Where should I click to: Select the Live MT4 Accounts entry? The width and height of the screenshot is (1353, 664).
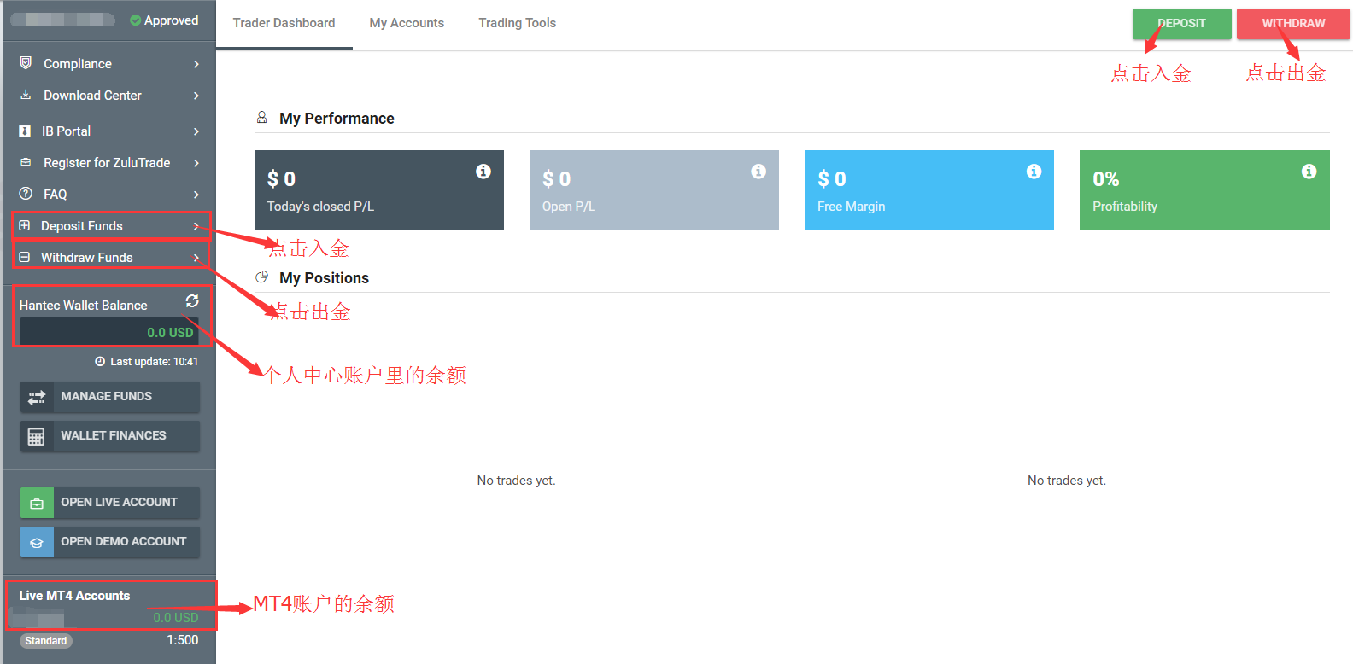tap(75, 596)
